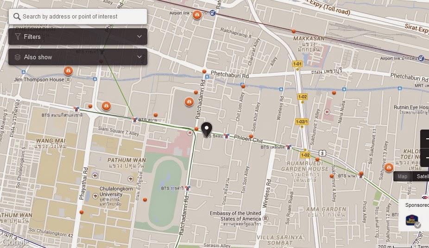Image resolution: width=429 pixels, height=248 pixels.
Task: Select the black location pin marker
Action: [x=207, y=129]
